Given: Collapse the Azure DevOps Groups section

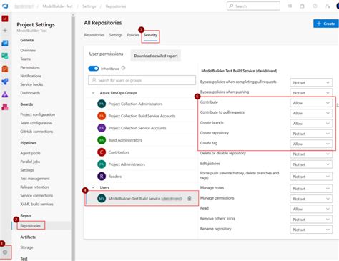Looking at the screenshot, I should tap(93, 93).
